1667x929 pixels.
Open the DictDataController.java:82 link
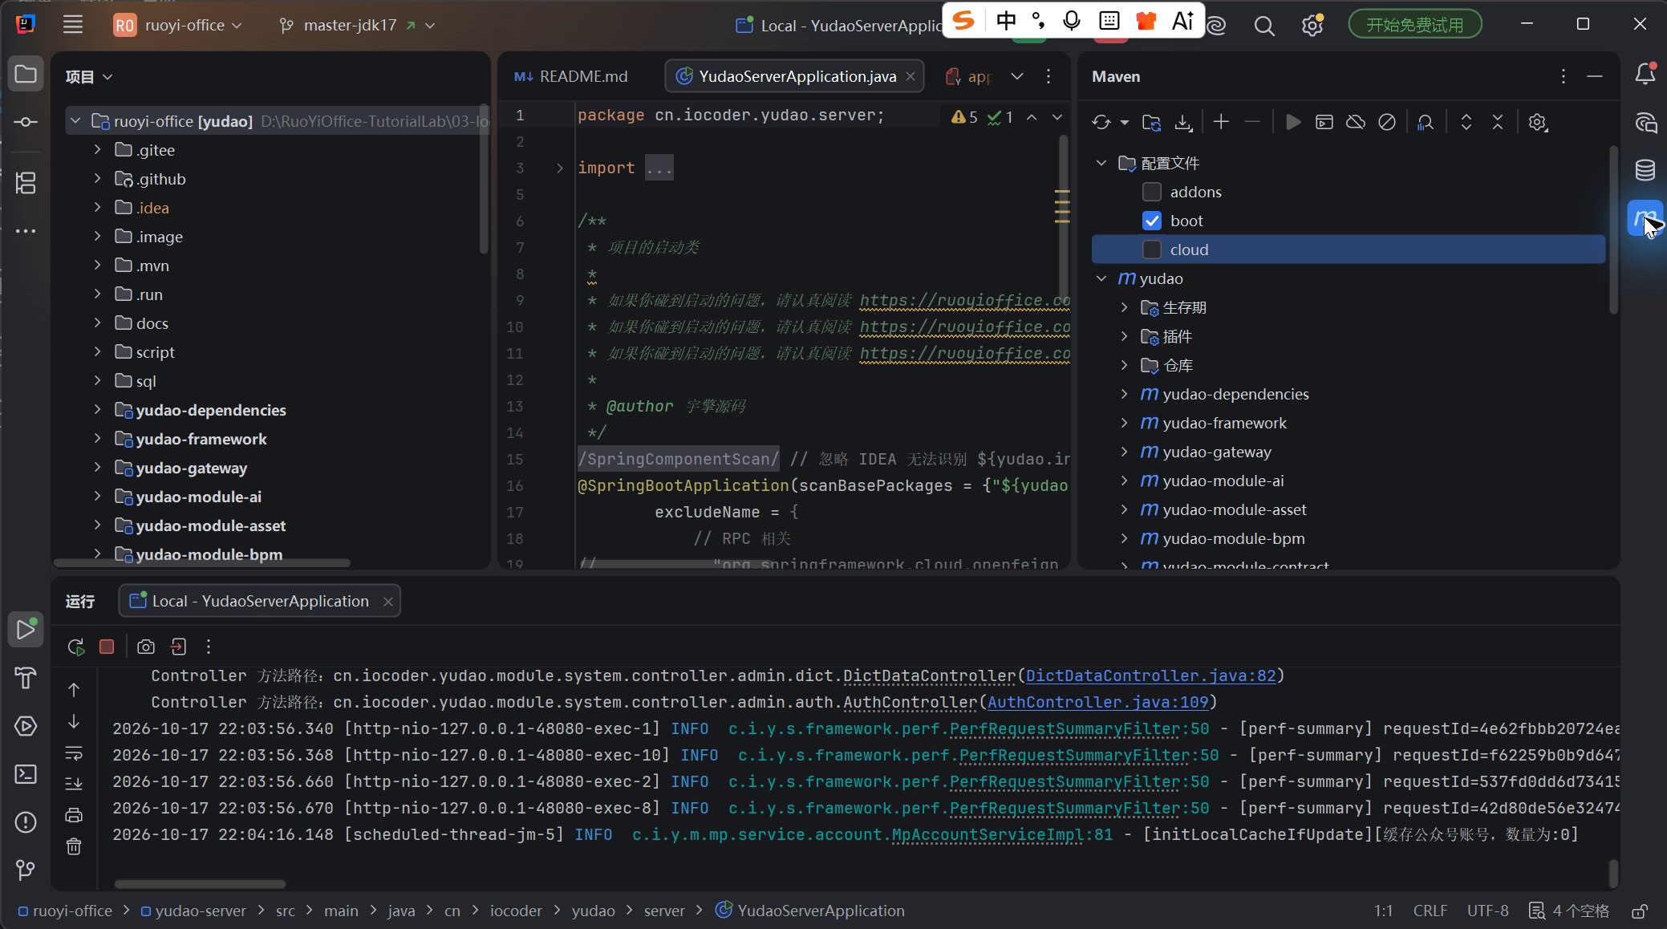pos(1150,675)
